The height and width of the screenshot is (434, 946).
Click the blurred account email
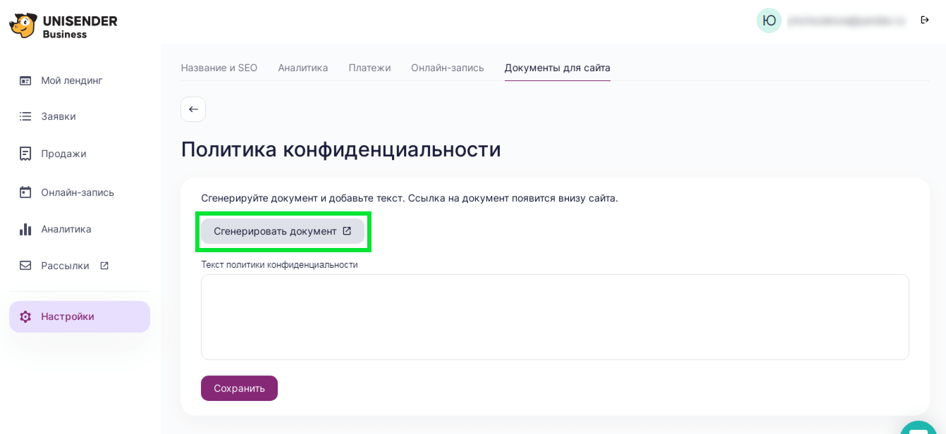[x=846, y=20]
